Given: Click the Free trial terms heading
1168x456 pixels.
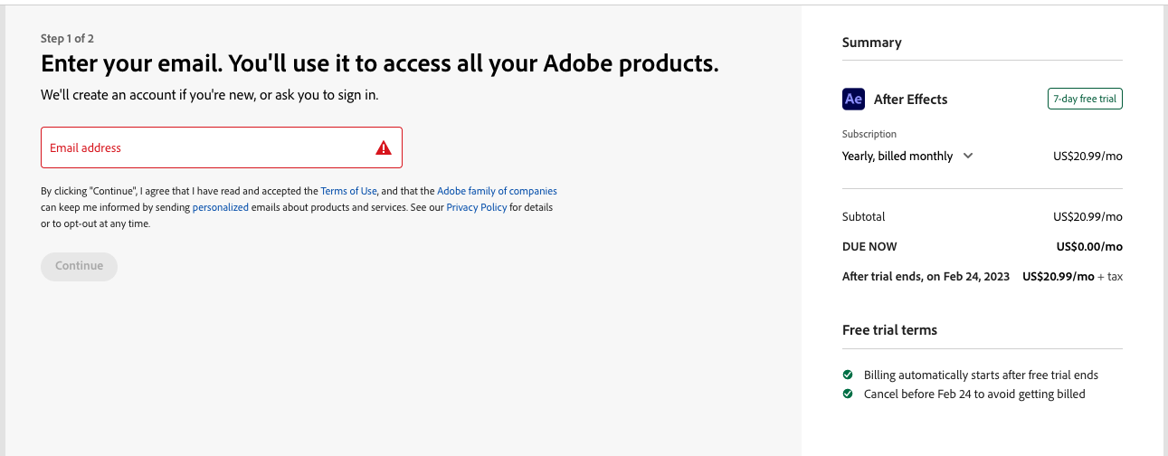Looking at the screenshot, I should (x=889, y=330).
